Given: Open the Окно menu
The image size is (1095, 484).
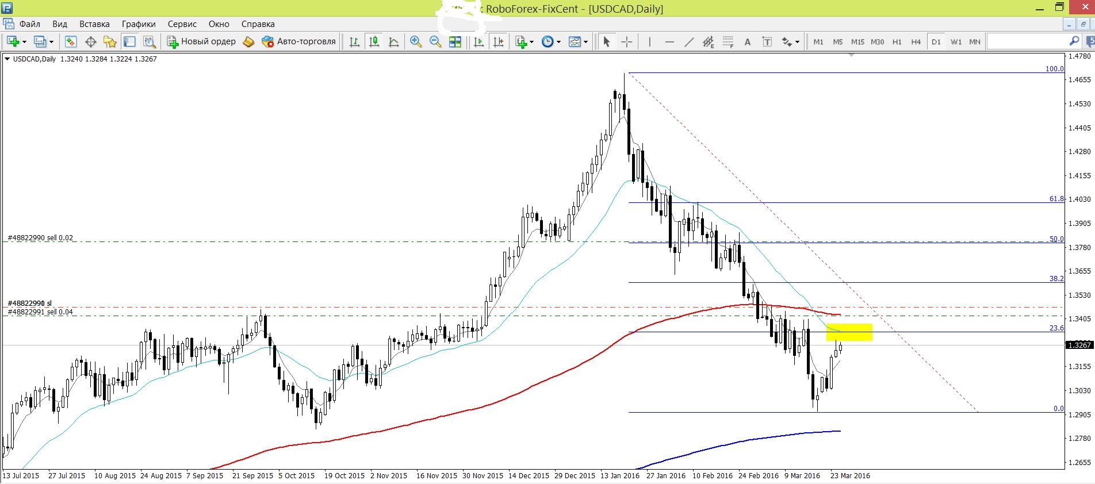Looking at the screenshot, I should pos(219,24).
